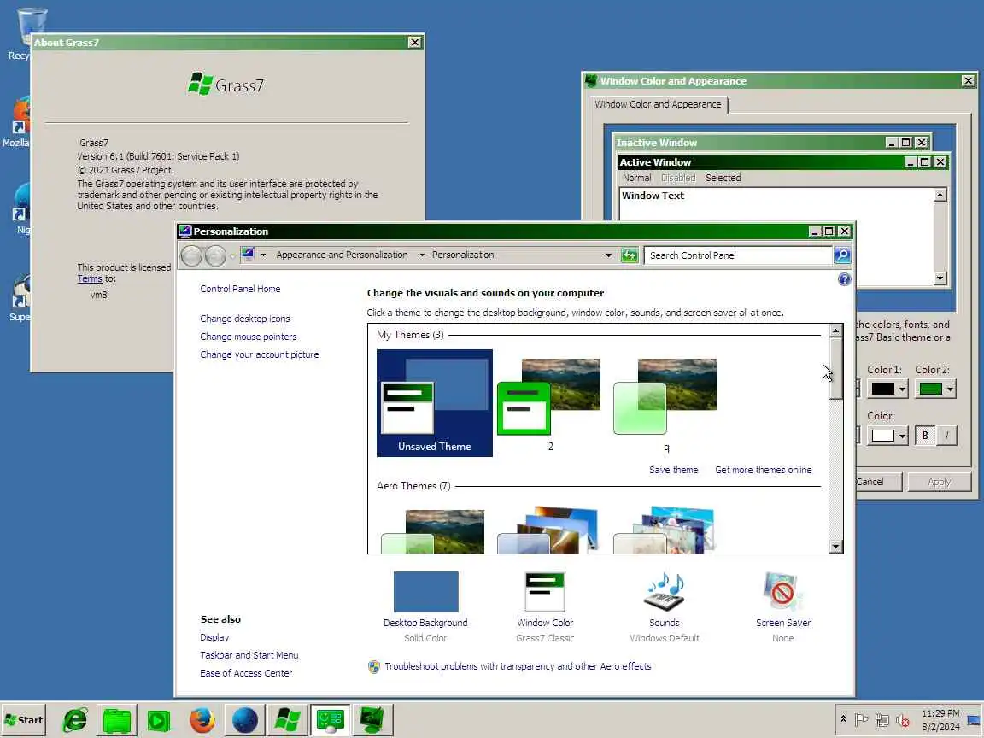Open the font Color white dropdown arrow
Viewport: 984px width, 738px height.
pos(902,436)
